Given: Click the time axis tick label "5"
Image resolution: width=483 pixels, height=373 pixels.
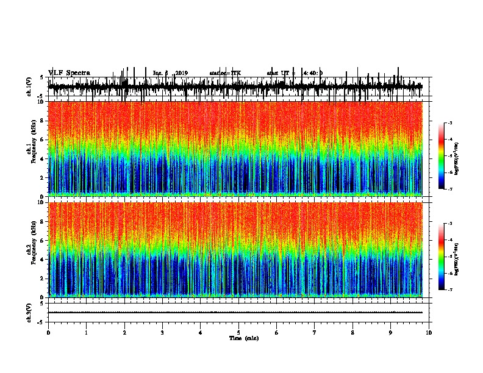Looking at the screenshot, I should tap(238, 333).
